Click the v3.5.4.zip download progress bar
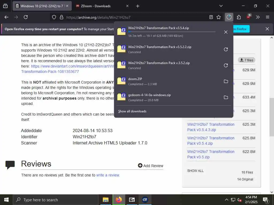 (x=172, y=32)
